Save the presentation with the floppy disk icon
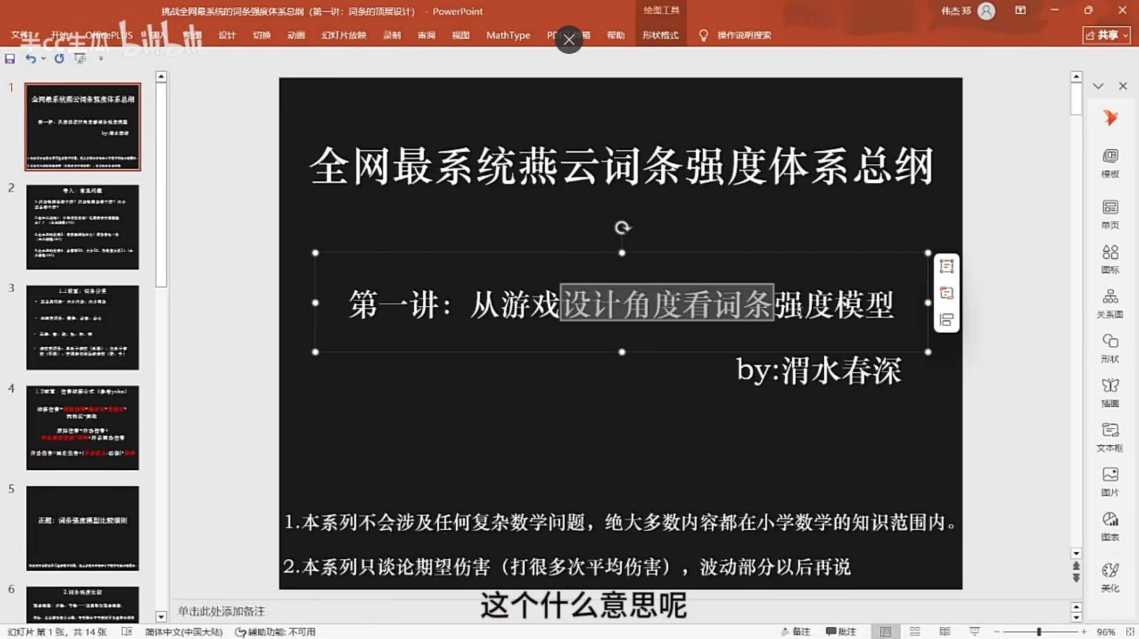The width and height of the screenshot is (1139, 639). pos(10,59)
